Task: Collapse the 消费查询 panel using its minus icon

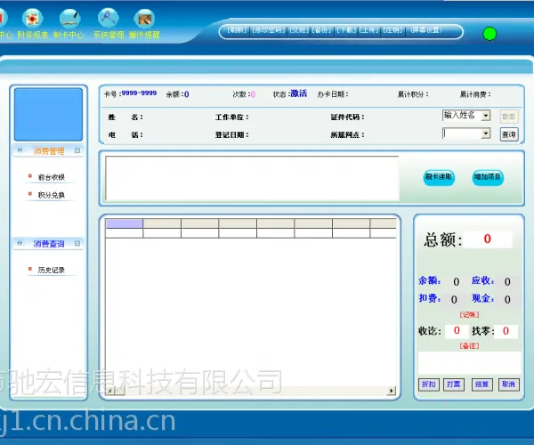Action: [77, 244]
